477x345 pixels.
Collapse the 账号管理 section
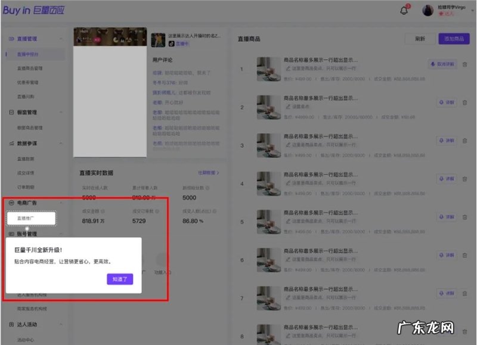tap(61, 234)
